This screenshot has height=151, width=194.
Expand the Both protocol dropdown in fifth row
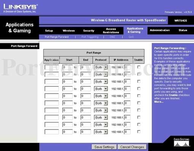click(101, 96)
